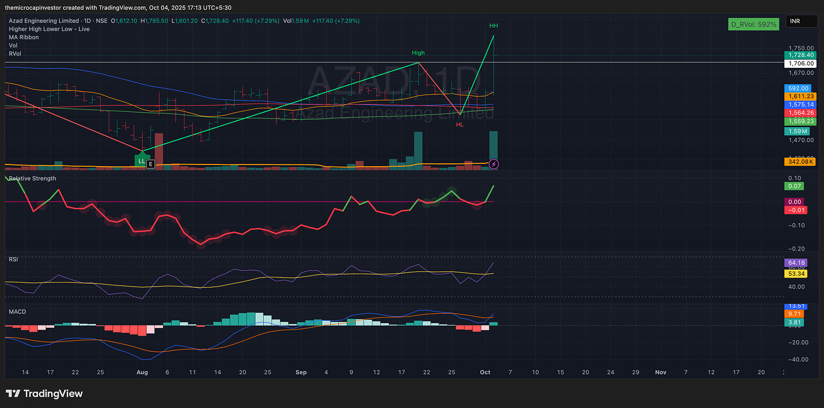This screenshot has height=408, width=824.
Task: Click the purple 64.18 RSI value label
Action: 796,263
